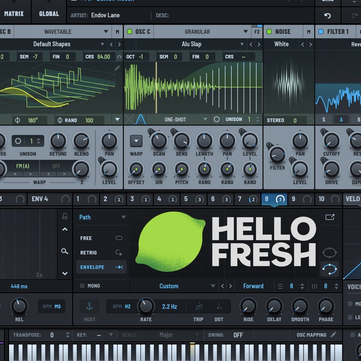Viewport: 361px width, 361px height.
Task: Open the Forward playback direction dropdown
Action: (254, 286)
